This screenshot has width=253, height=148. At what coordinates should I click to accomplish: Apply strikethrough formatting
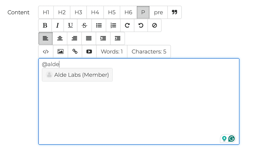tap(84, 26)
